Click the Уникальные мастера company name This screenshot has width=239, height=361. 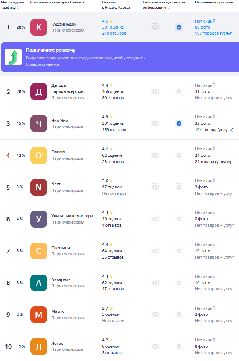coord(72,216)
